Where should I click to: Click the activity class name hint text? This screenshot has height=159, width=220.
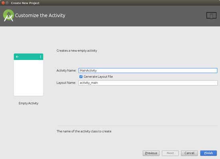[x=84, y=131]
